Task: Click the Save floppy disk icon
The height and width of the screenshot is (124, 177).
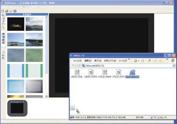Action: [x=11, y=11]
